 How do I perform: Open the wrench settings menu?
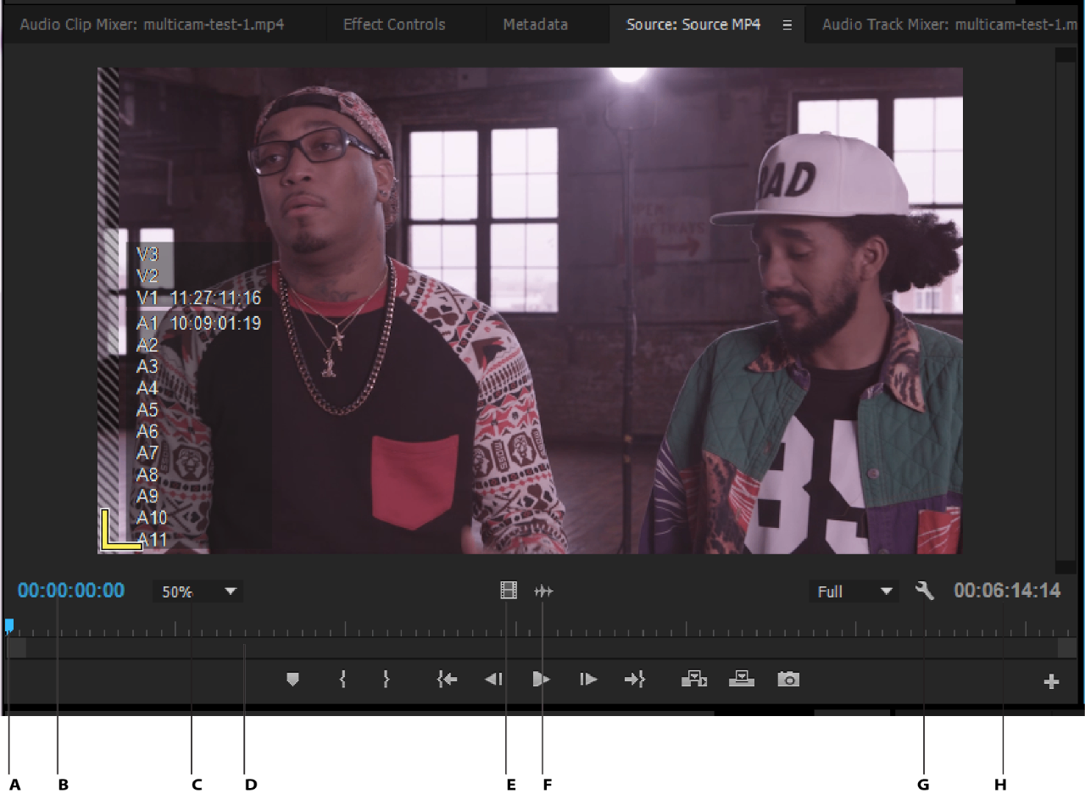point(925,591)
